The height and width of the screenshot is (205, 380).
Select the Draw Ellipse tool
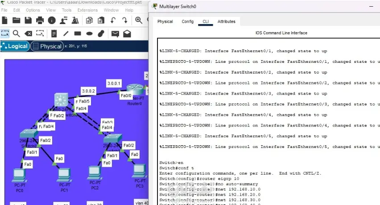pos(90,33)
